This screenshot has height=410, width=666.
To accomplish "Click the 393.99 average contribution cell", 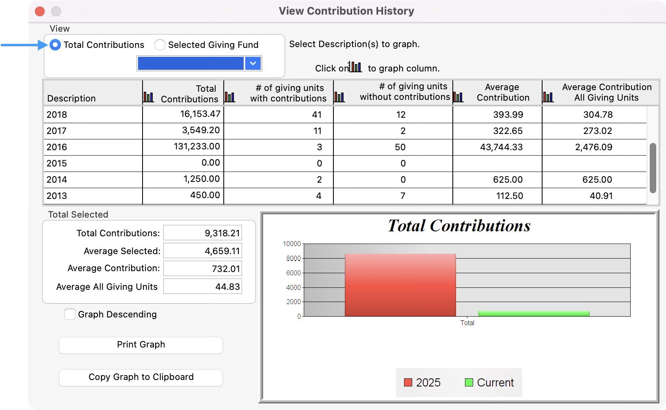I will tap(508, 114).
